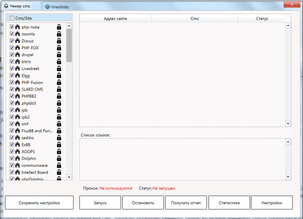Uncheck the Joomla checkbox
Screen dimensions: 303x219
(12, 34)
